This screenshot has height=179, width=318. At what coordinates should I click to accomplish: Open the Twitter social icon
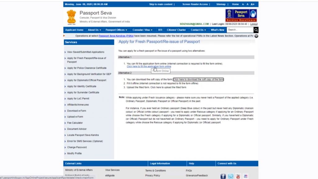[x=231, y=176]
